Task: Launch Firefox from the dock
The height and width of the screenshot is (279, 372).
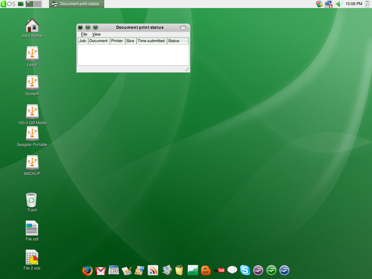Action: (x=87, y=270)
